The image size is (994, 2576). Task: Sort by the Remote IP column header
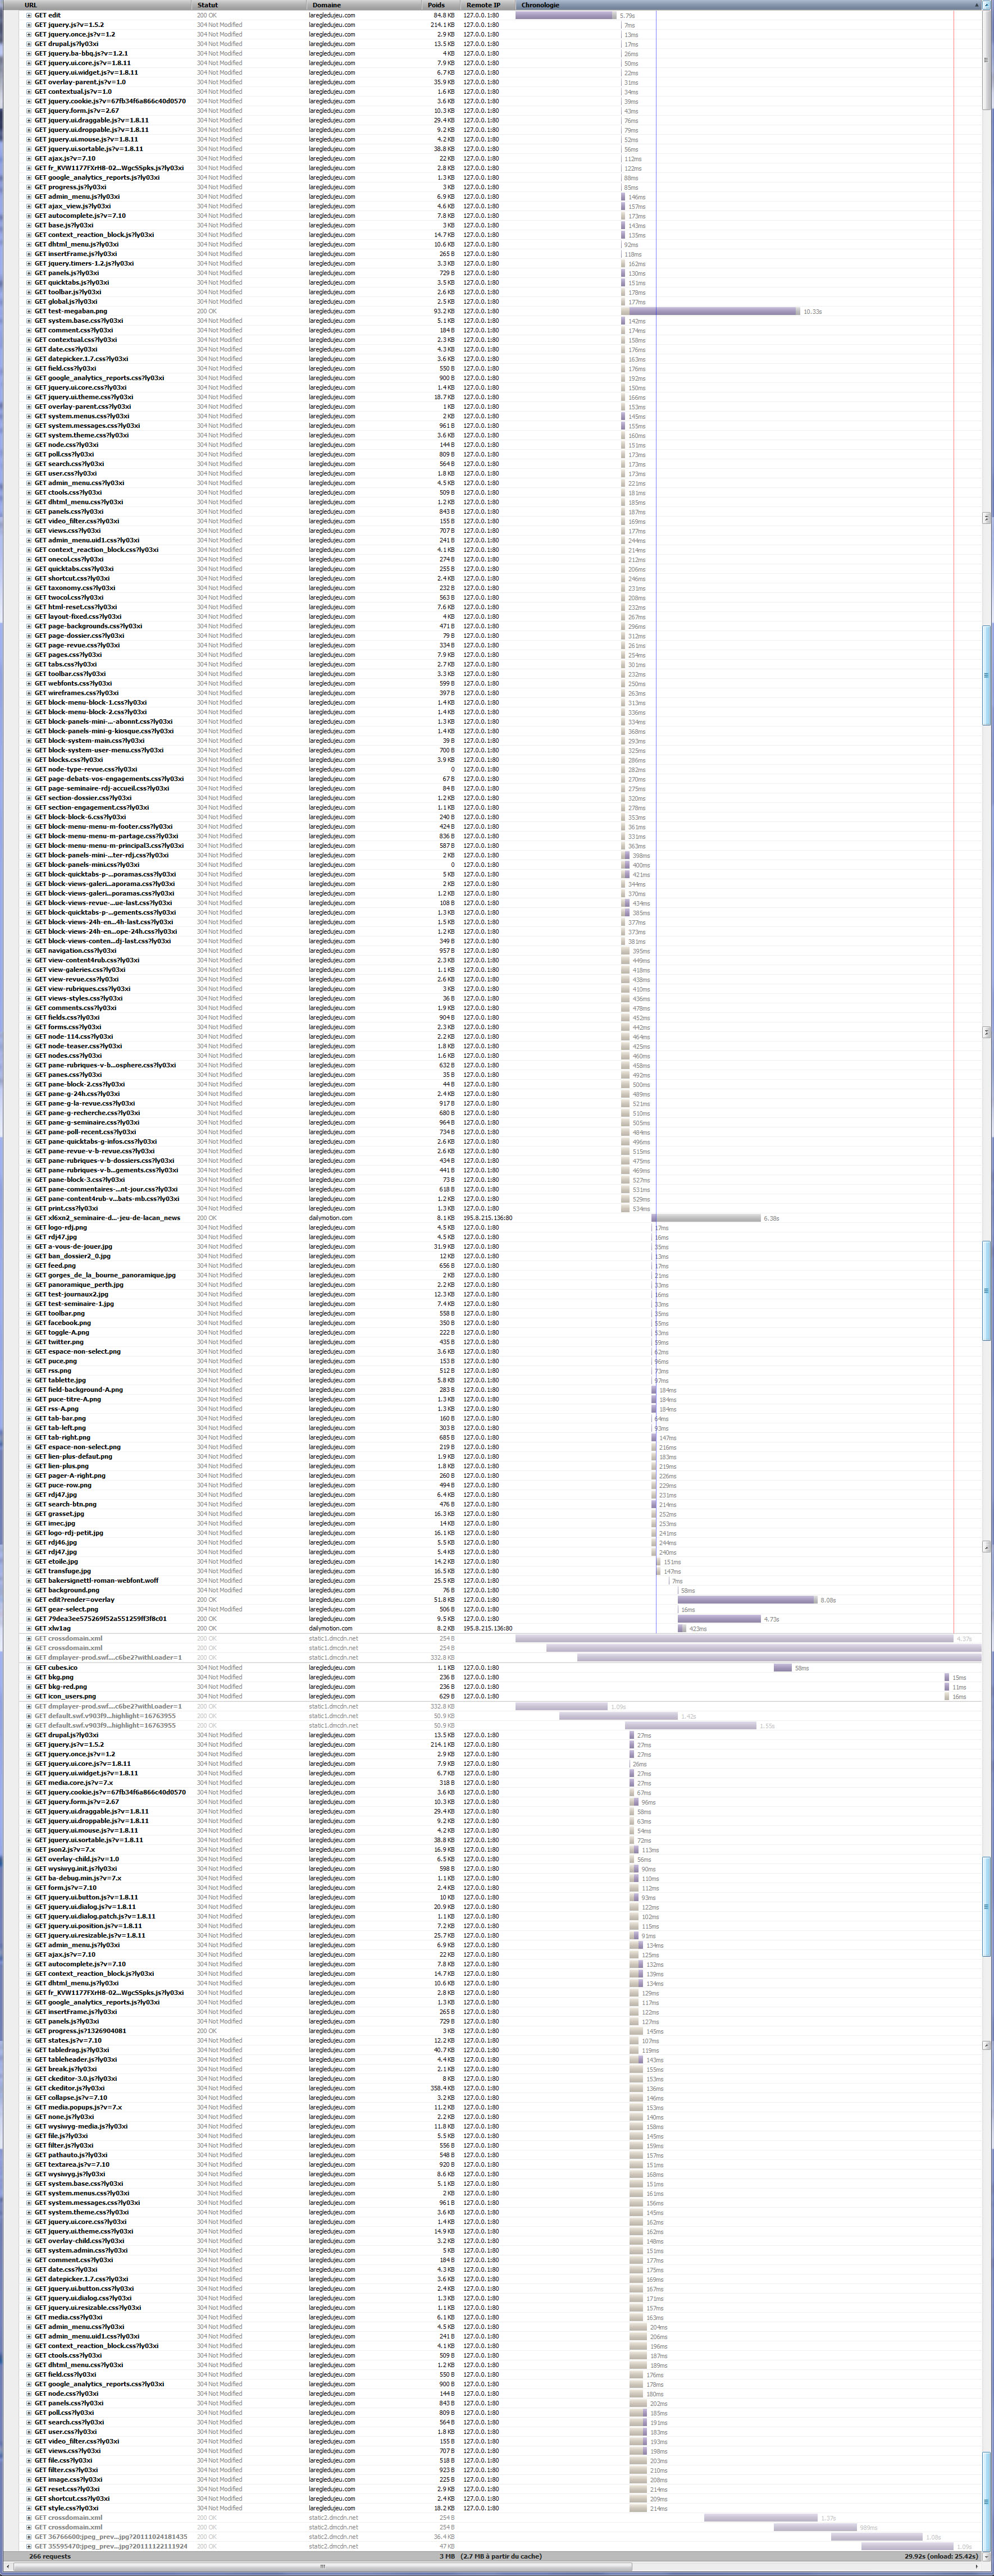(x=488, y=5)
